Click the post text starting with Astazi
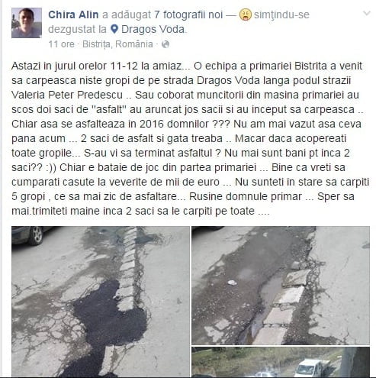 coord(190,138)
